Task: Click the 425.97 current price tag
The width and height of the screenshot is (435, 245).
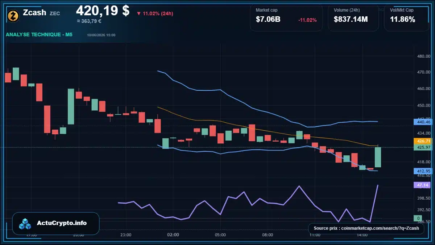Action: [x=422, y=147]
